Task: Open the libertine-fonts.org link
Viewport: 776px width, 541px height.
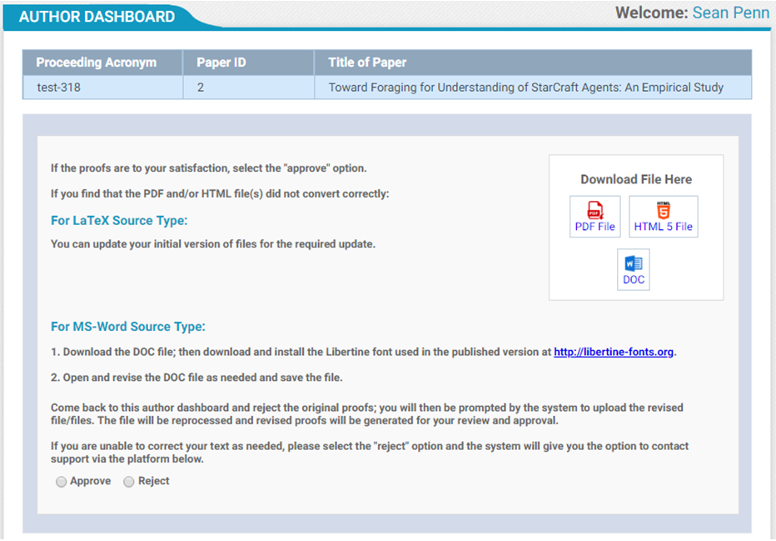Action: (614, 352)
